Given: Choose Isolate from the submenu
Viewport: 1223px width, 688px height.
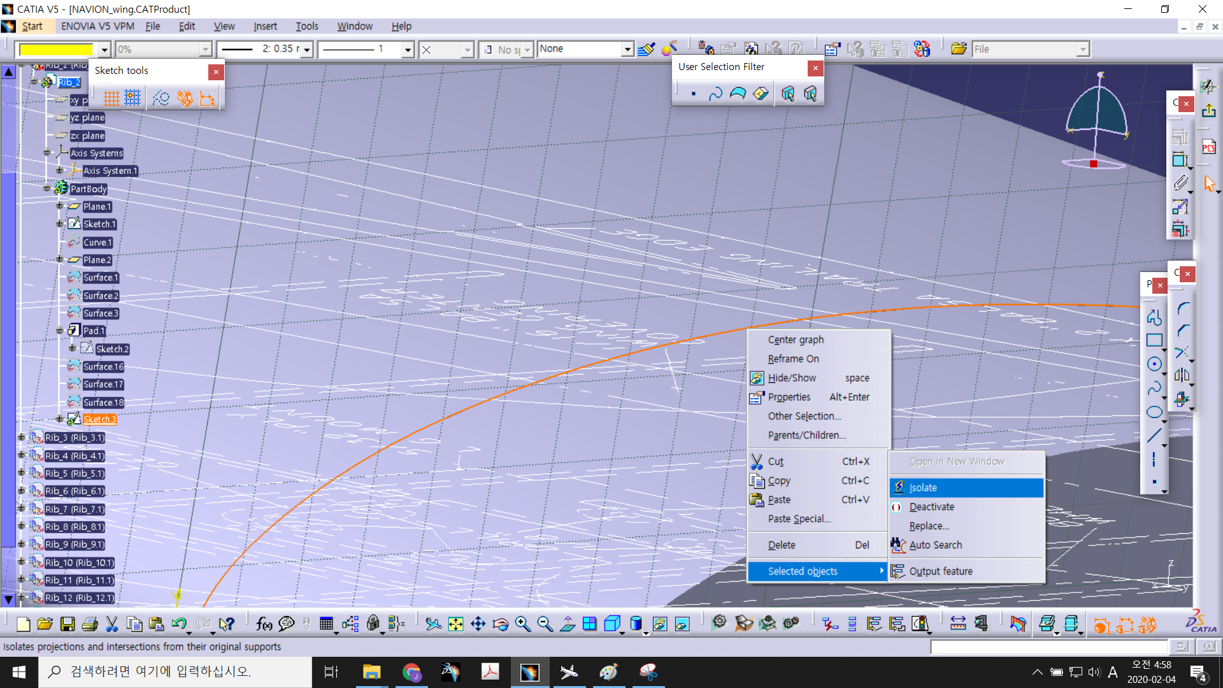Looking at the screenshot, I should [923, 487].
